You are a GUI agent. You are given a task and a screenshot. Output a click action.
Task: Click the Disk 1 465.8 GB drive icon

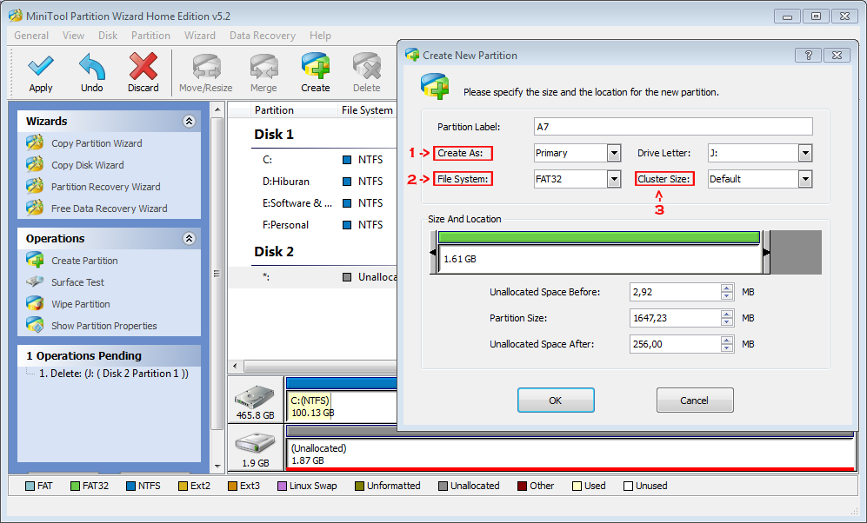click(254, 397)
